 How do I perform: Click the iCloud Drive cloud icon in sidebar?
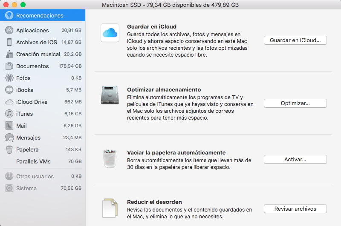9,102
